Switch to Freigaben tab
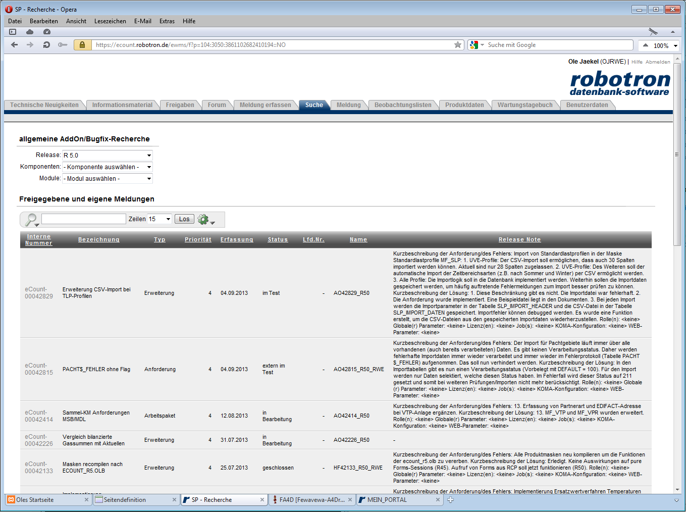 tap(180, 105)
